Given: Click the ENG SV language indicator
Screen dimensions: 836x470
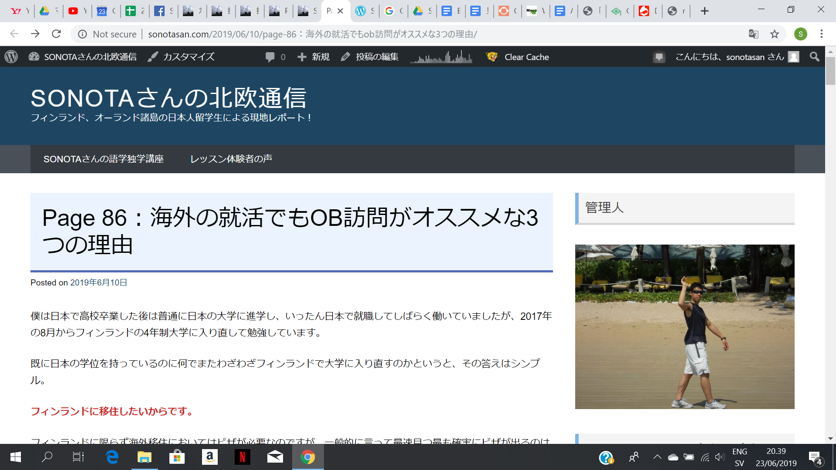Looking at the screenshot, I should (740, 457).
